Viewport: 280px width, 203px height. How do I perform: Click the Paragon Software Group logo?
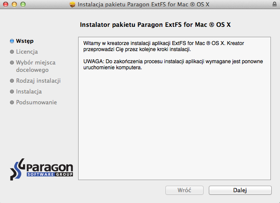point(41,169)
